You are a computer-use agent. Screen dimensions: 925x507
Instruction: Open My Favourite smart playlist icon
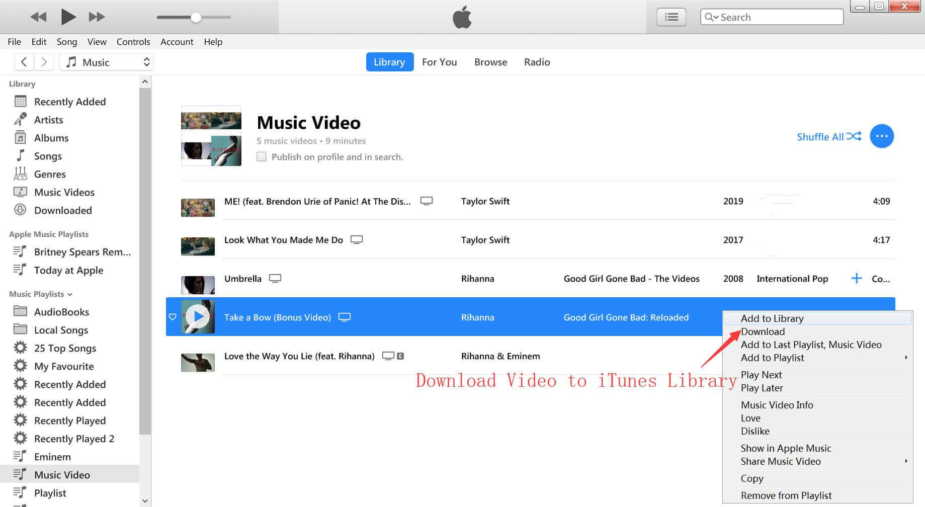(x=20, y=366)
